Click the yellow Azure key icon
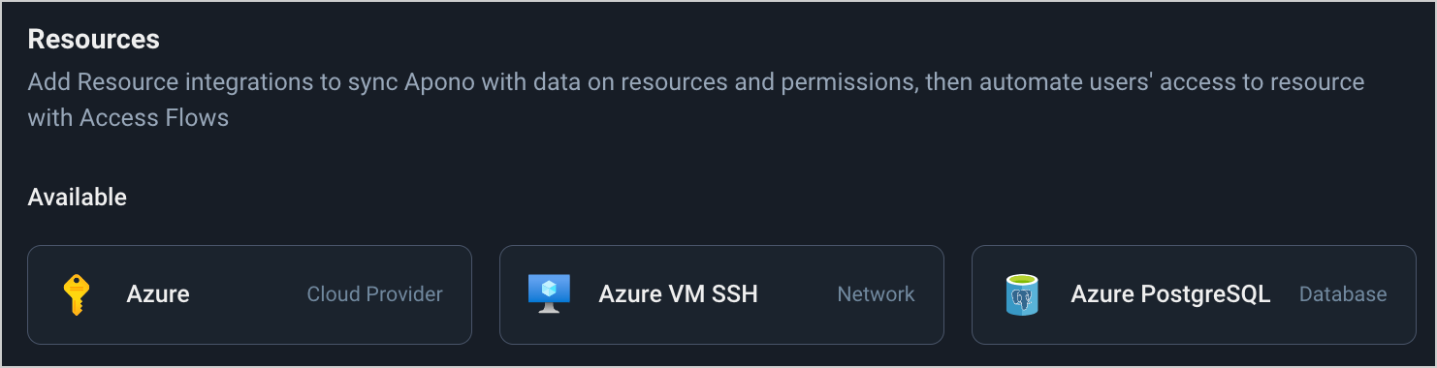The width and height of the screenshot is (1437, 368). [77, 294]
